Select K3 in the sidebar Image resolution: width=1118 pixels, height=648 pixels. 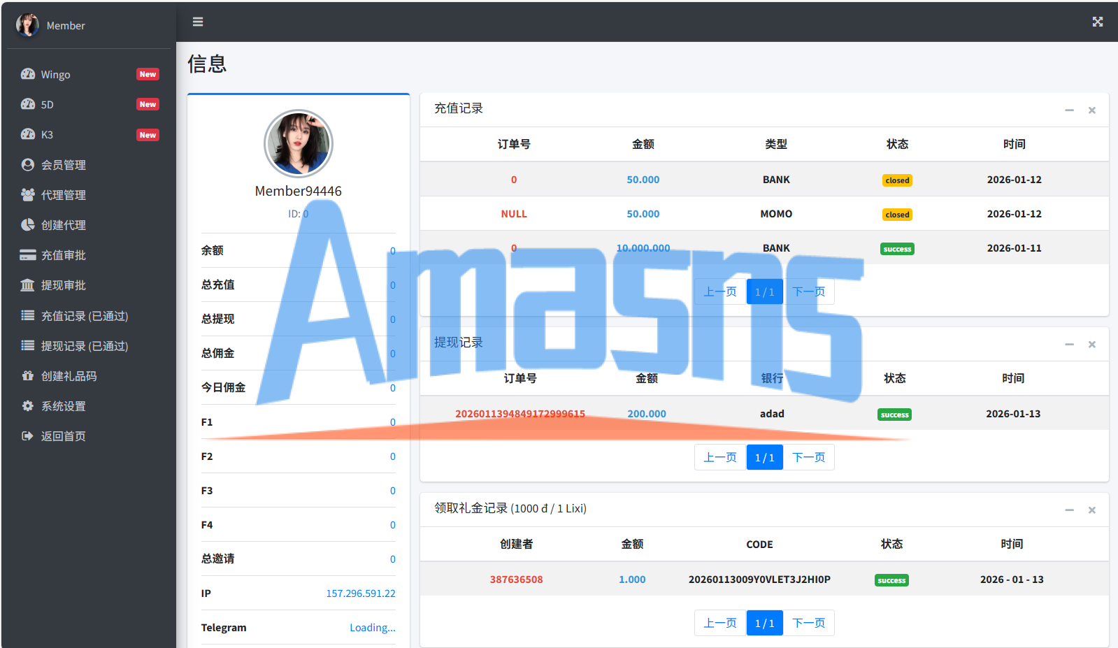tap(89, 135)
